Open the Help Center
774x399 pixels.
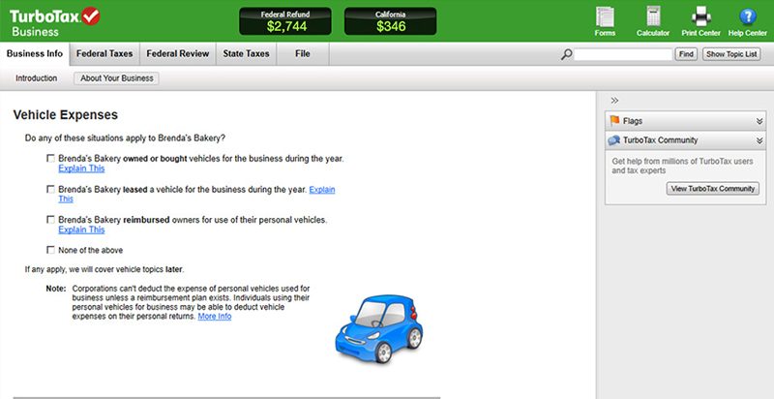(747, 17)
